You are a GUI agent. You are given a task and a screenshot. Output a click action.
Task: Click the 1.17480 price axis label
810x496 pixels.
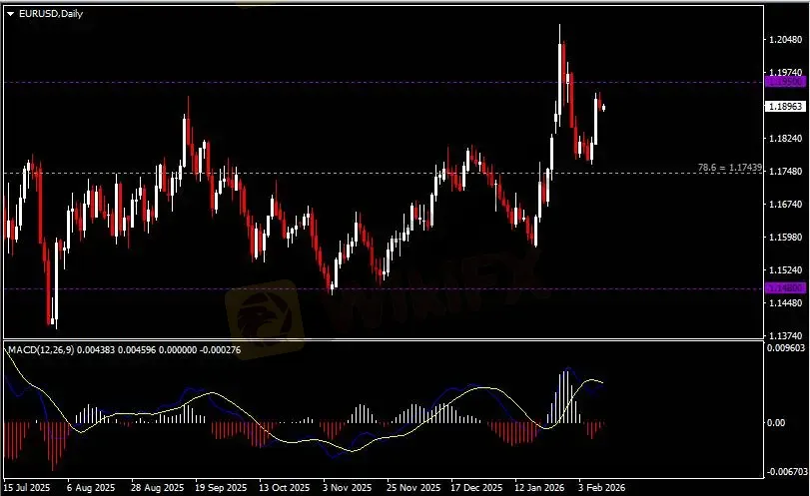tap(785, 172)
